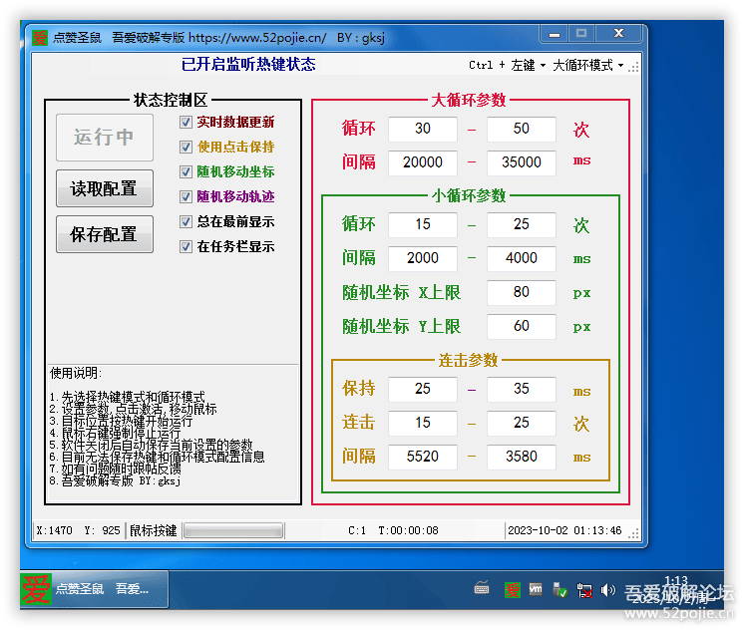Disable the 随机移动坐标 checkbox
This screenshot has height=630, width=744.
click(186, 171)
